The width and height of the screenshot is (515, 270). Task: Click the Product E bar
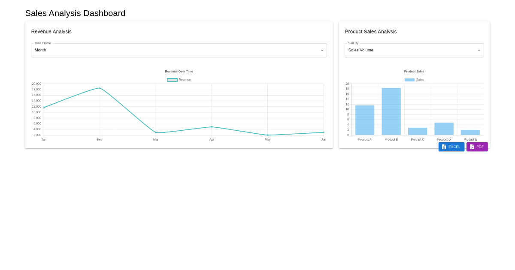click(x=470, y=132)
